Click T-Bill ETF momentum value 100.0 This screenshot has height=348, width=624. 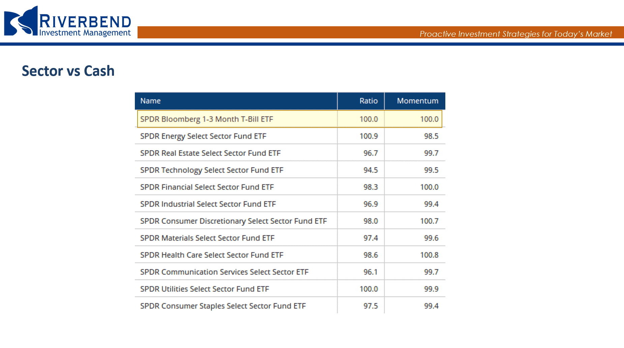[429, 119]
